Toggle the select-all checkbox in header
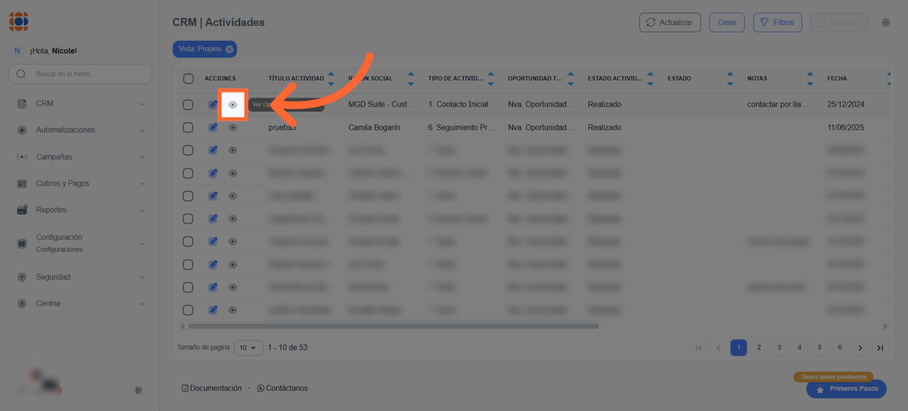 188,78
